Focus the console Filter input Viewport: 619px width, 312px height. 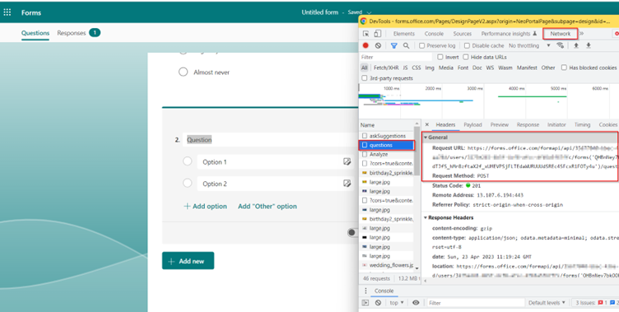[476, 303]
